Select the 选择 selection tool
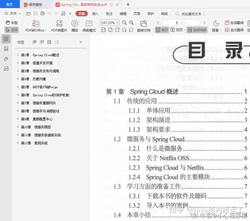 [12, 30]
